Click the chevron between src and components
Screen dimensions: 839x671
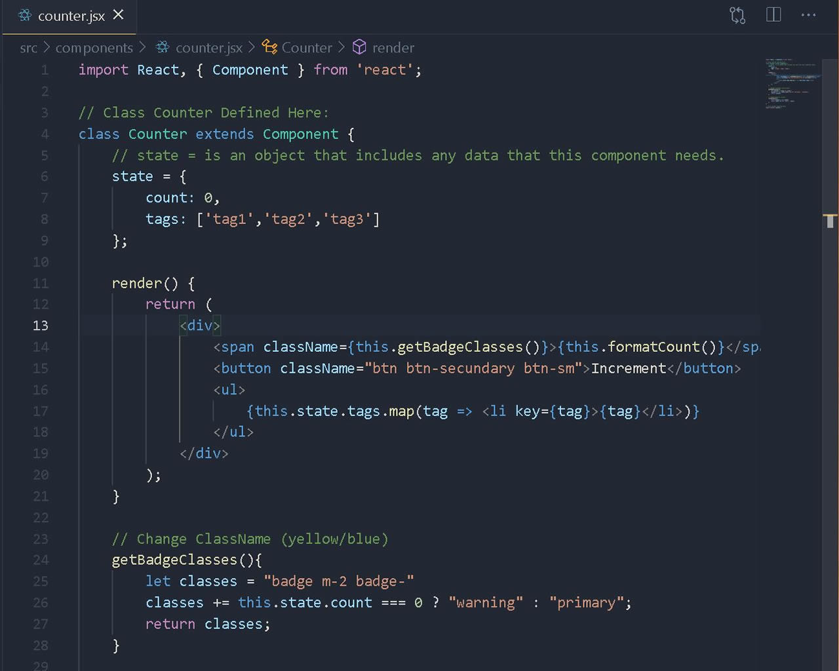point(46,47)
